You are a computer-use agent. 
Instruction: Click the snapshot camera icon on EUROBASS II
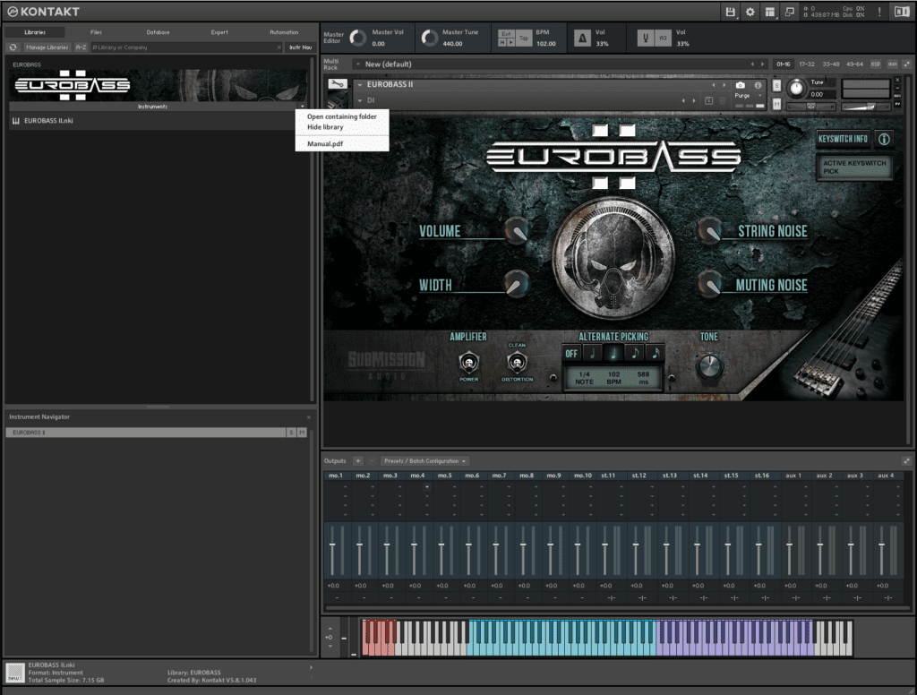[x=740, y=85]
